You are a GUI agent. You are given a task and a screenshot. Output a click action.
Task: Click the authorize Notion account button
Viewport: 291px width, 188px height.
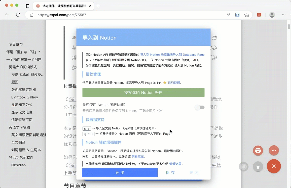tap(143, 92)
